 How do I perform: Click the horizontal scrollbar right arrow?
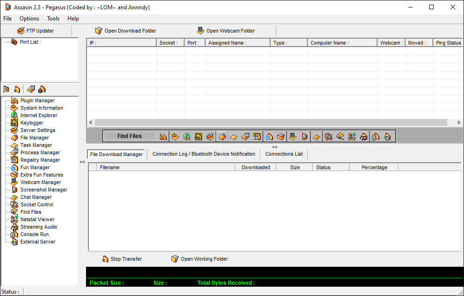tap(458, 123)
